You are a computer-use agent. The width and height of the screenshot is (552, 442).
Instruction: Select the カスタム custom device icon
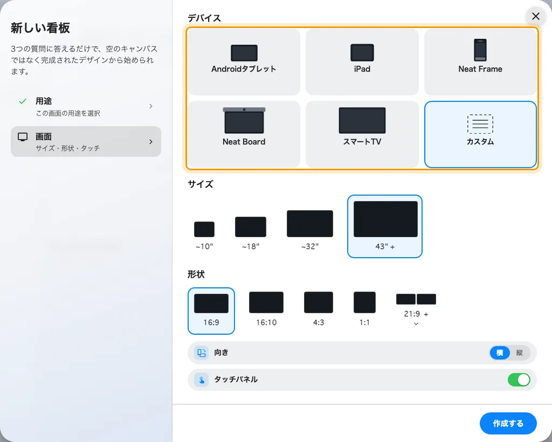[480, 124]
